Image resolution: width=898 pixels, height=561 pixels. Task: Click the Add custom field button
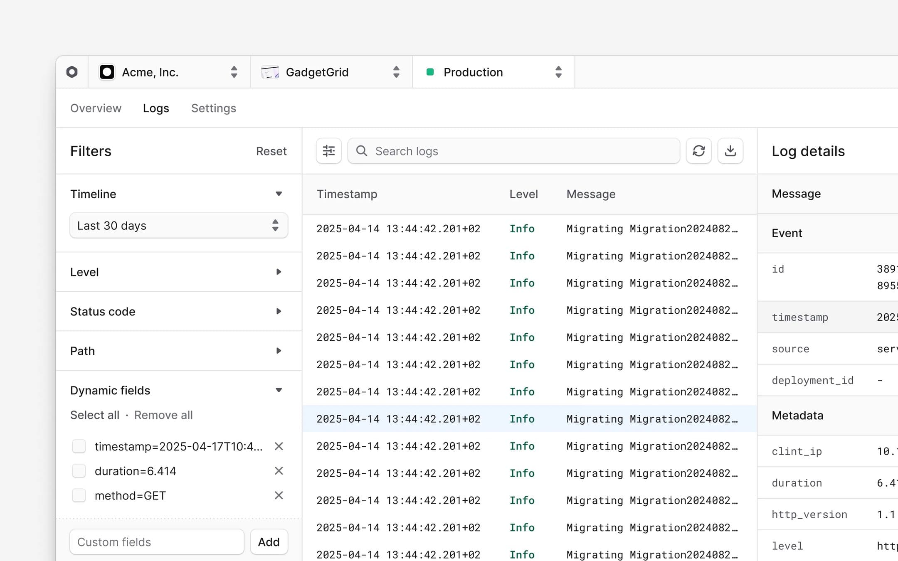point(269,542)
